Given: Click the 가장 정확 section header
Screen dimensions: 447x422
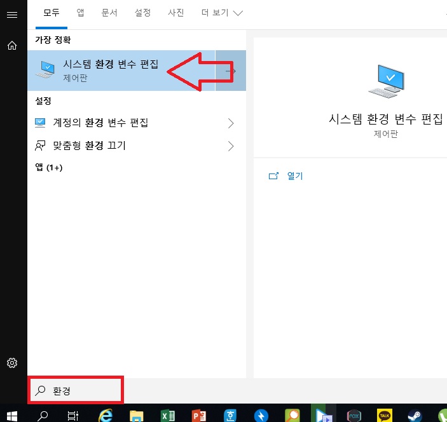Looking at the screenshot, I should 53,39.
